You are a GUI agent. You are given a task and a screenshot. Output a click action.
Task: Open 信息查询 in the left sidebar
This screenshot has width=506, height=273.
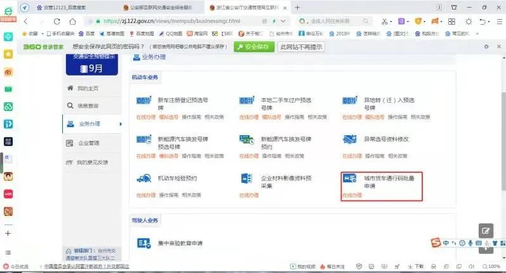pyautogui.click(x=87, y=105)
